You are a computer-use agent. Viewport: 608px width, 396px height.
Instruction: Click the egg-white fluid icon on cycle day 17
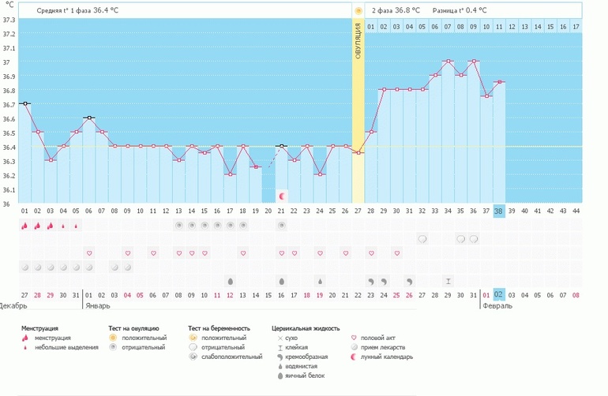click(231, 281)
